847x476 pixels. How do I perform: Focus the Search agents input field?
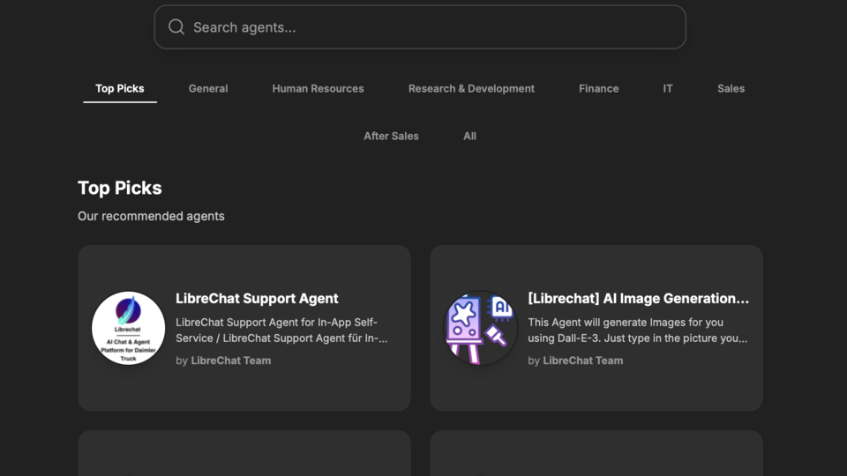(420, 27)
